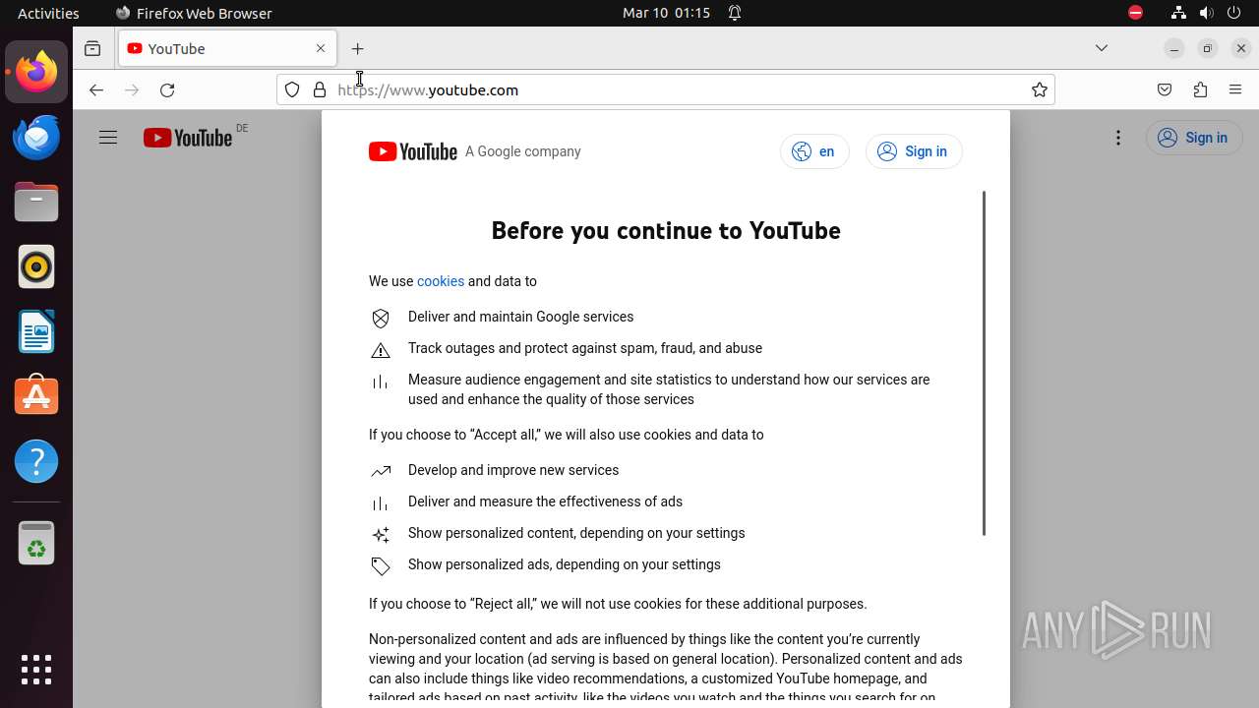Viewport: 1259px width, 708px height.
Task: Change the language with the en button
Action: [x=814, y=151]
